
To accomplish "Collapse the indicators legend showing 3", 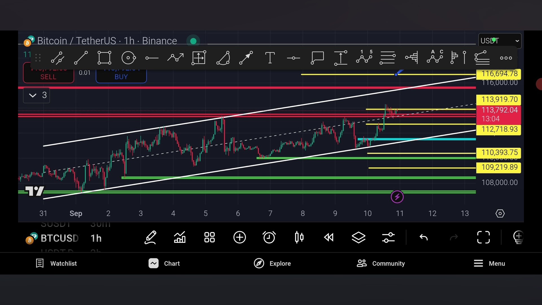I will click(36, 95).
